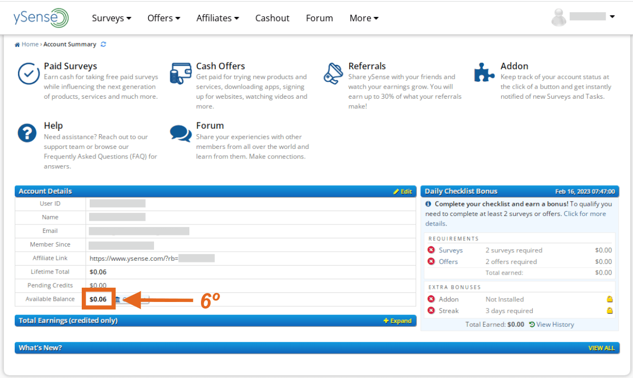
Task: Open the Offers dropdown menu
Action: 164,18
